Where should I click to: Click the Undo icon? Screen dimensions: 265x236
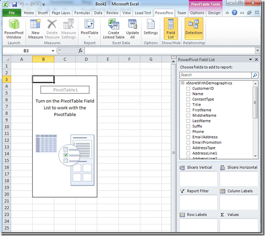point(22,4)
